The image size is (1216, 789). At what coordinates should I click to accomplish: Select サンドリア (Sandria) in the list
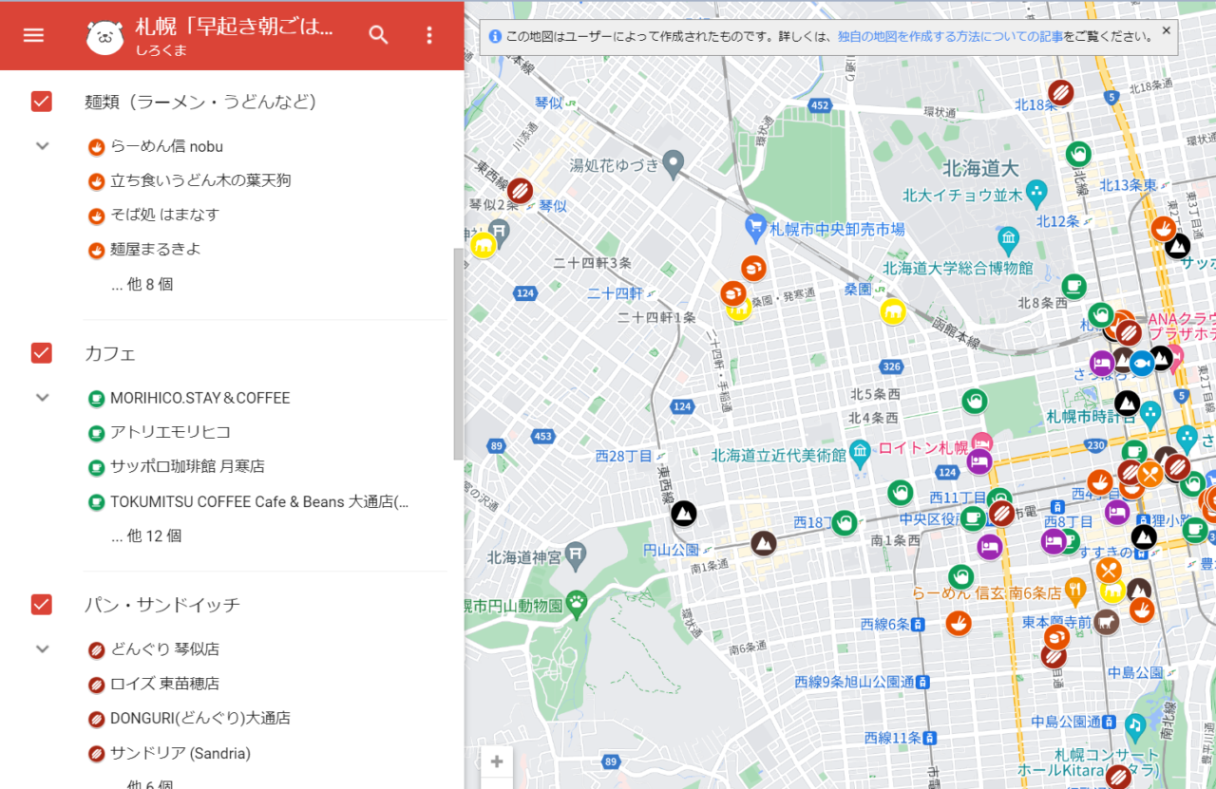(x=180, y=753)
